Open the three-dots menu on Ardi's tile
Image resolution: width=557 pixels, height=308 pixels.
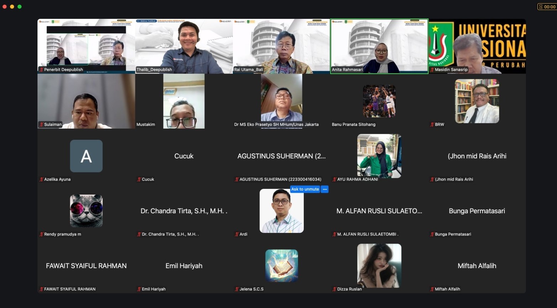tap(325, 189)
